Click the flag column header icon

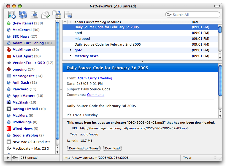tap(65, 22)
